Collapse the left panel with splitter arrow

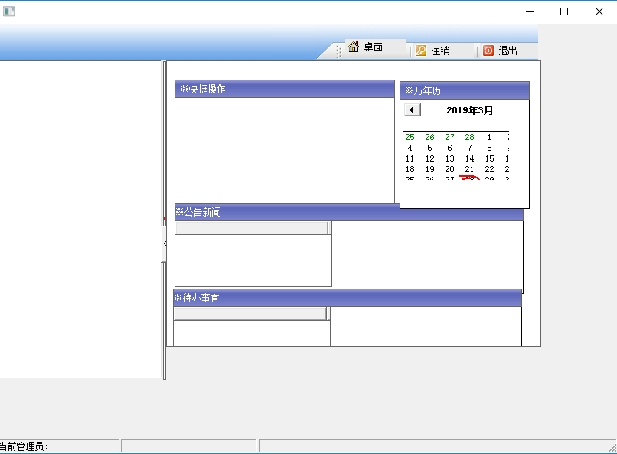click(x=165, y=243)
